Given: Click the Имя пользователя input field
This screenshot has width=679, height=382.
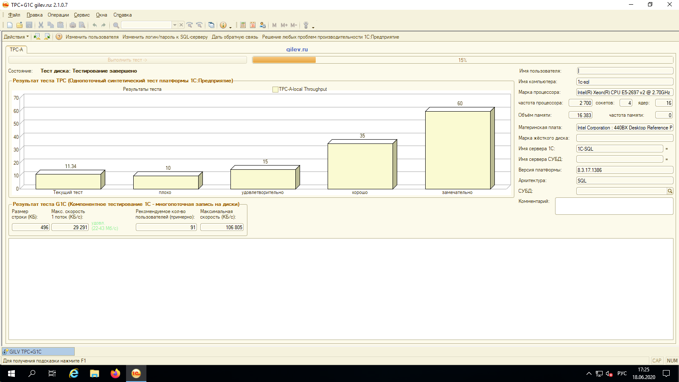Looking at the screenshot, I should [x=625, y=71].
